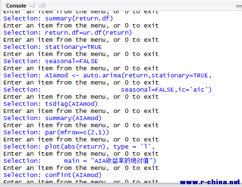
Task: Click the working directory path '~/' text
Action: click(32, 6)
